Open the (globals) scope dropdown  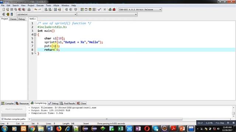46,14
